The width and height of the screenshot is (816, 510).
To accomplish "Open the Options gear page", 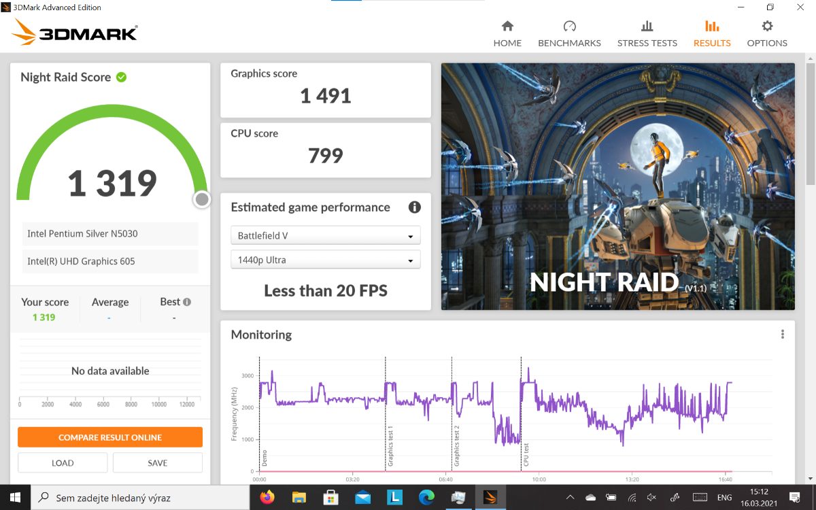I will [766, 34].
